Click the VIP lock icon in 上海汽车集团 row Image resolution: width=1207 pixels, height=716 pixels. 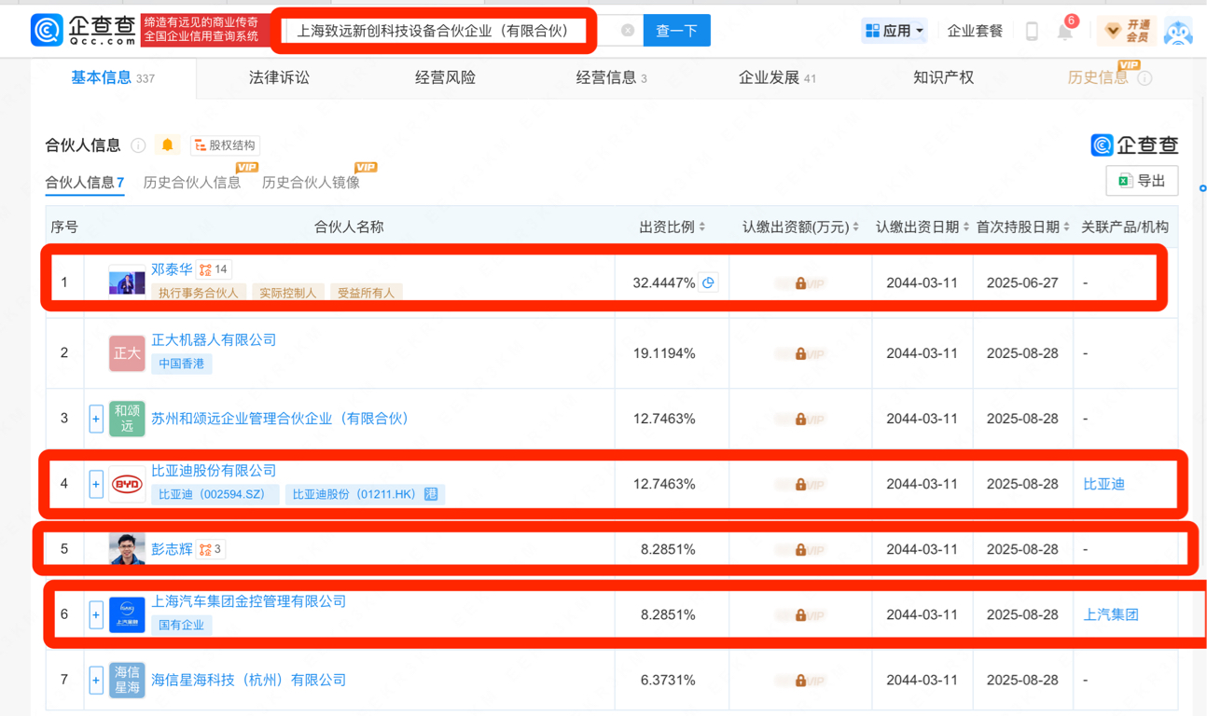[x=800, y=615]
